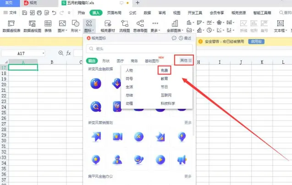Click the 思维导图 mind map icon

coord(140,26)
